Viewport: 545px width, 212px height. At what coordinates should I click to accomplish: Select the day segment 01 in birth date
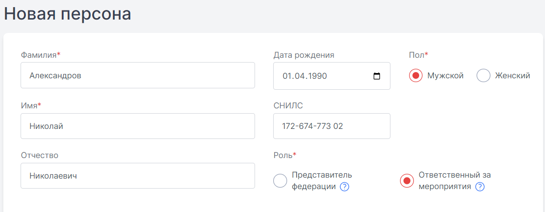288,76
